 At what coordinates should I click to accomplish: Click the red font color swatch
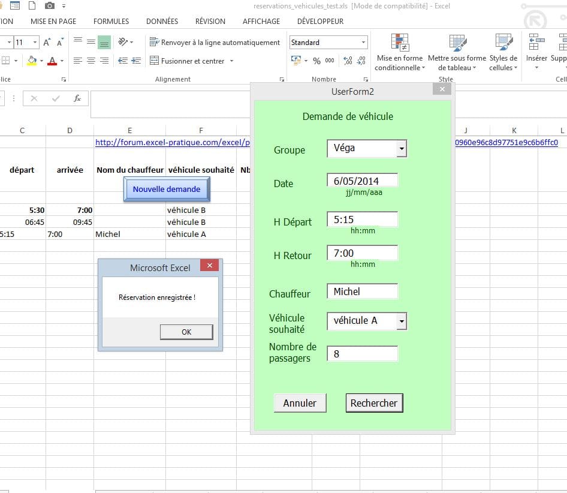52,61
